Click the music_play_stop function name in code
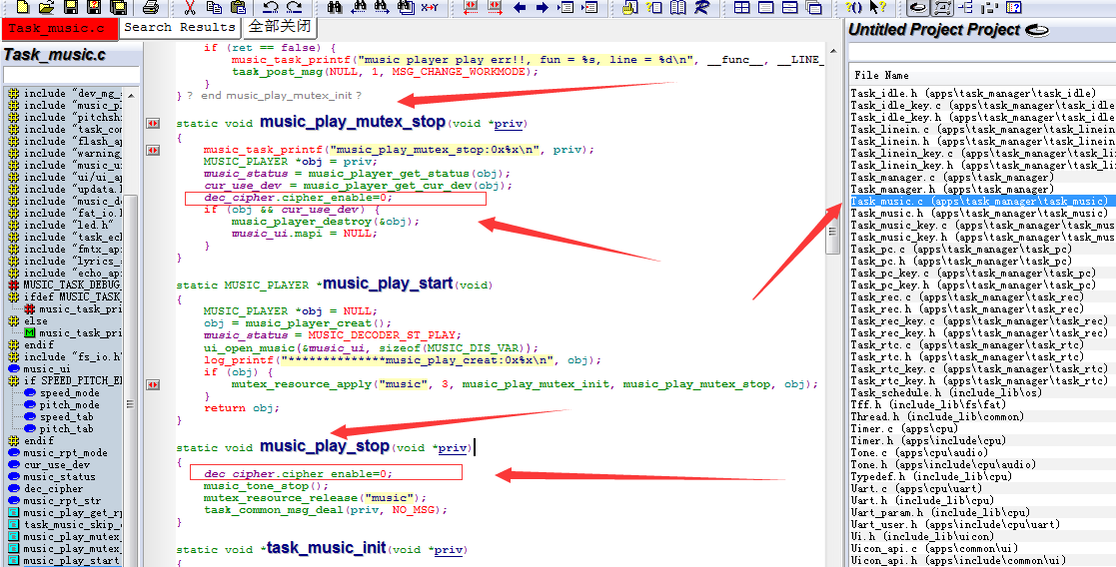This screenshot has width=1116, height=567. [x=325, y=446]
